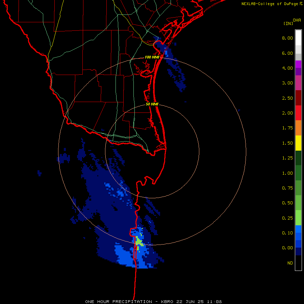Click the 2.00 legend value
The image size is (304, 304).
click(x=287, y=113)
